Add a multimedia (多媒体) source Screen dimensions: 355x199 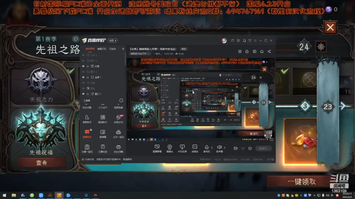click(x=195, y=149)
